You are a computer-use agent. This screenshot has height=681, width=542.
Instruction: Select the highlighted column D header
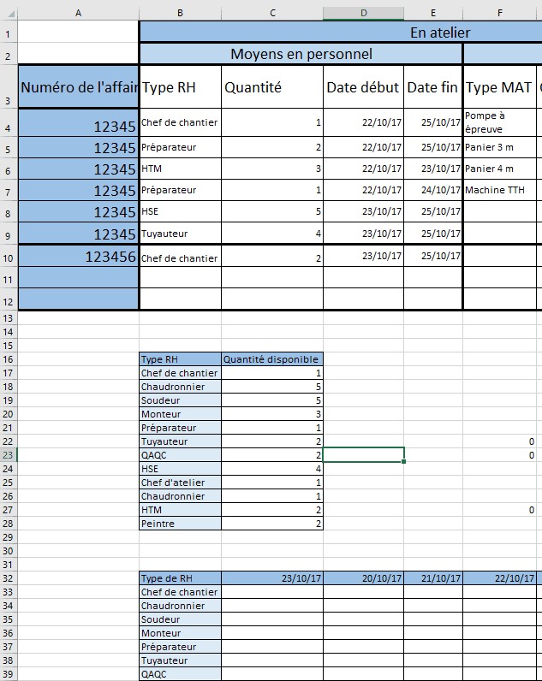(363, 13)
